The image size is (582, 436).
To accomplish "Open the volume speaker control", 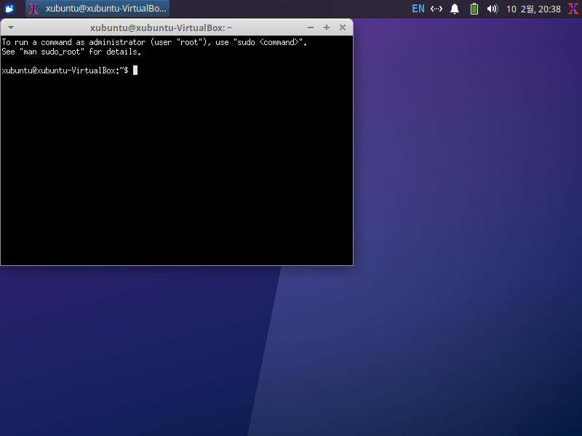I will click(x=493, y=9).
